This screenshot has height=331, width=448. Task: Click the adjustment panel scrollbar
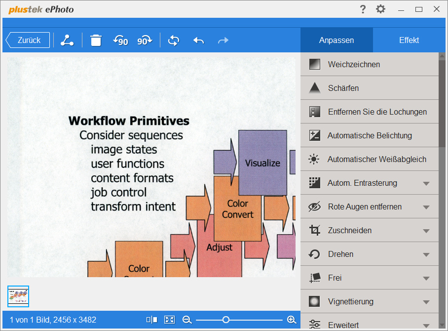tap(442, 104)
